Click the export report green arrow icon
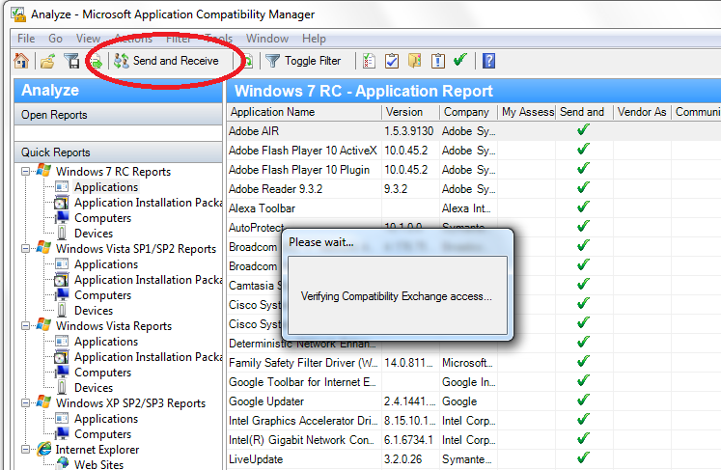The height and width of the screenshot is (470, 721). [97, 61]
